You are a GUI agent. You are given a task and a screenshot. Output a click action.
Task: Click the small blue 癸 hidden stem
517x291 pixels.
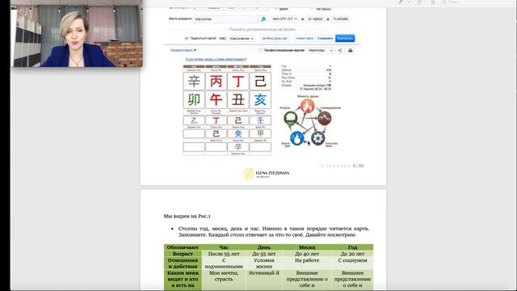(x=238, y=133)
